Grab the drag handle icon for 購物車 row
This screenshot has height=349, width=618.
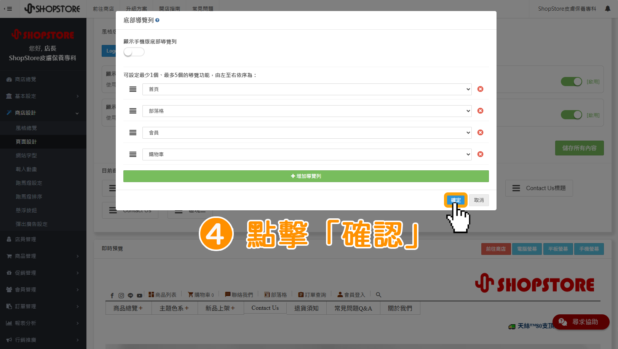point(133,154)
